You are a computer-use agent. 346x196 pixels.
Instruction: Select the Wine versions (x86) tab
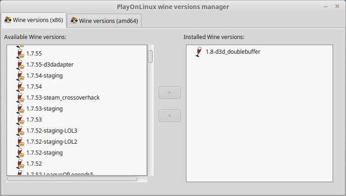(x=34, y=20)
